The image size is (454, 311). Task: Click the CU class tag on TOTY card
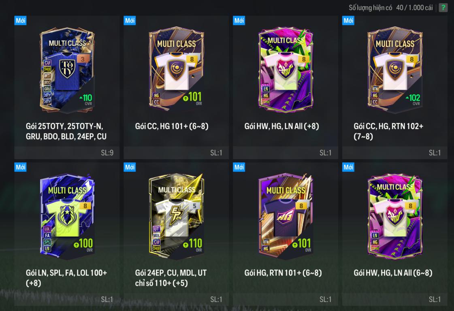coord(47,63)
